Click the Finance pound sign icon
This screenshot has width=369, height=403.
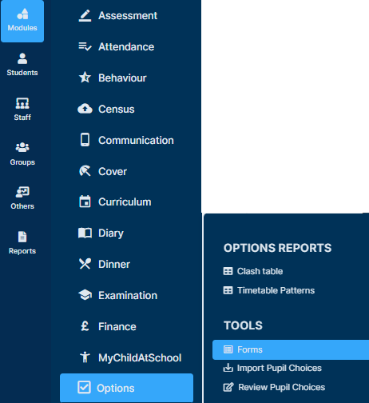[85, 326]
